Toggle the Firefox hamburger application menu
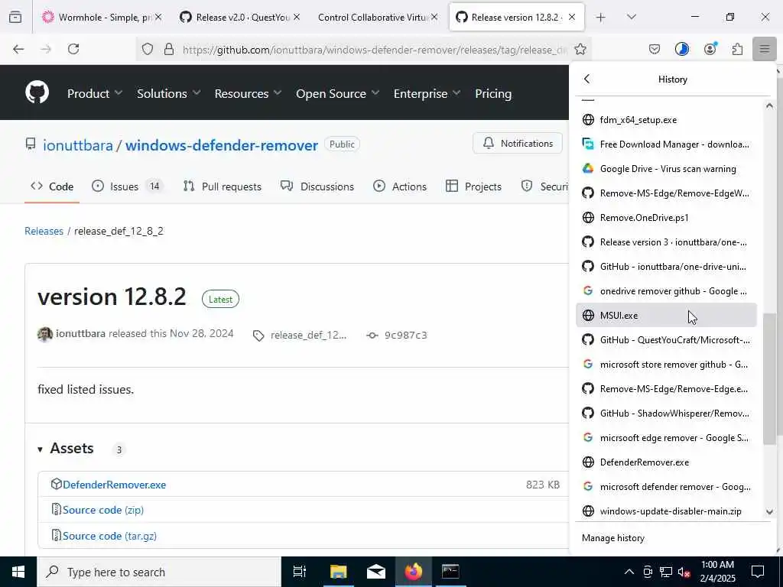This screenshot has width=783, height=587. (x=765, y=49)
